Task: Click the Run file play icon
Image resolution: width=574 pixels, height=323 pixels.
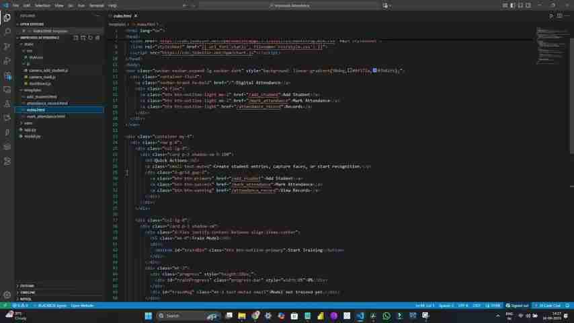Action: (552, 15)
